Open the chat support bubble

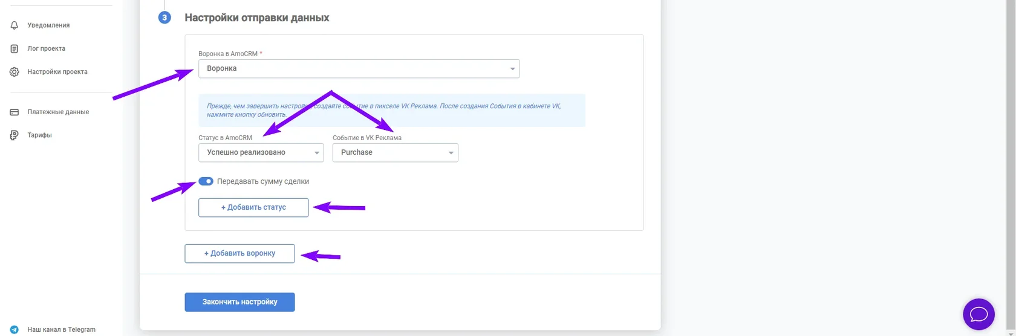pos(979,314)
